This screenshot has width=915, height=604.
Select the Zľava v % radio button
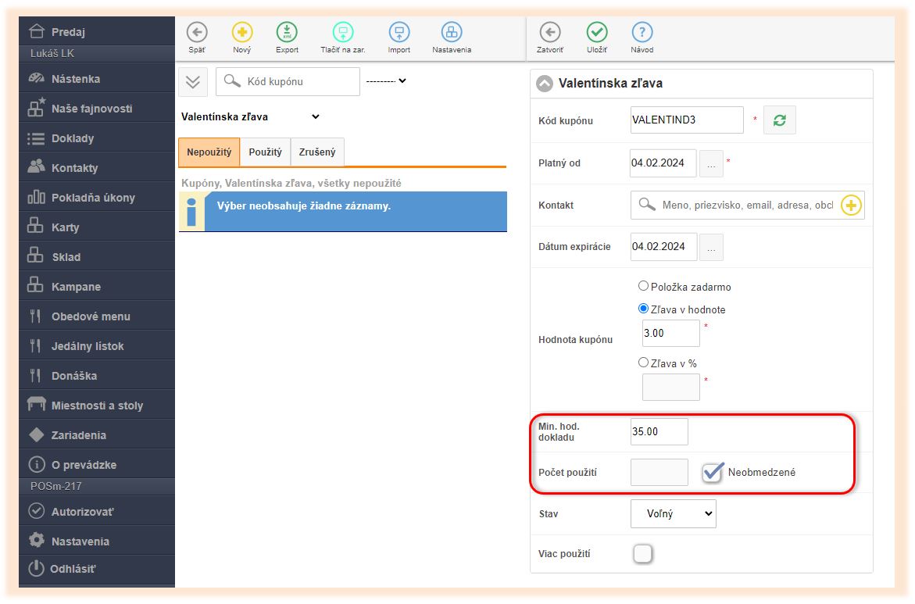pyautogui.click(x=644, y=363)
